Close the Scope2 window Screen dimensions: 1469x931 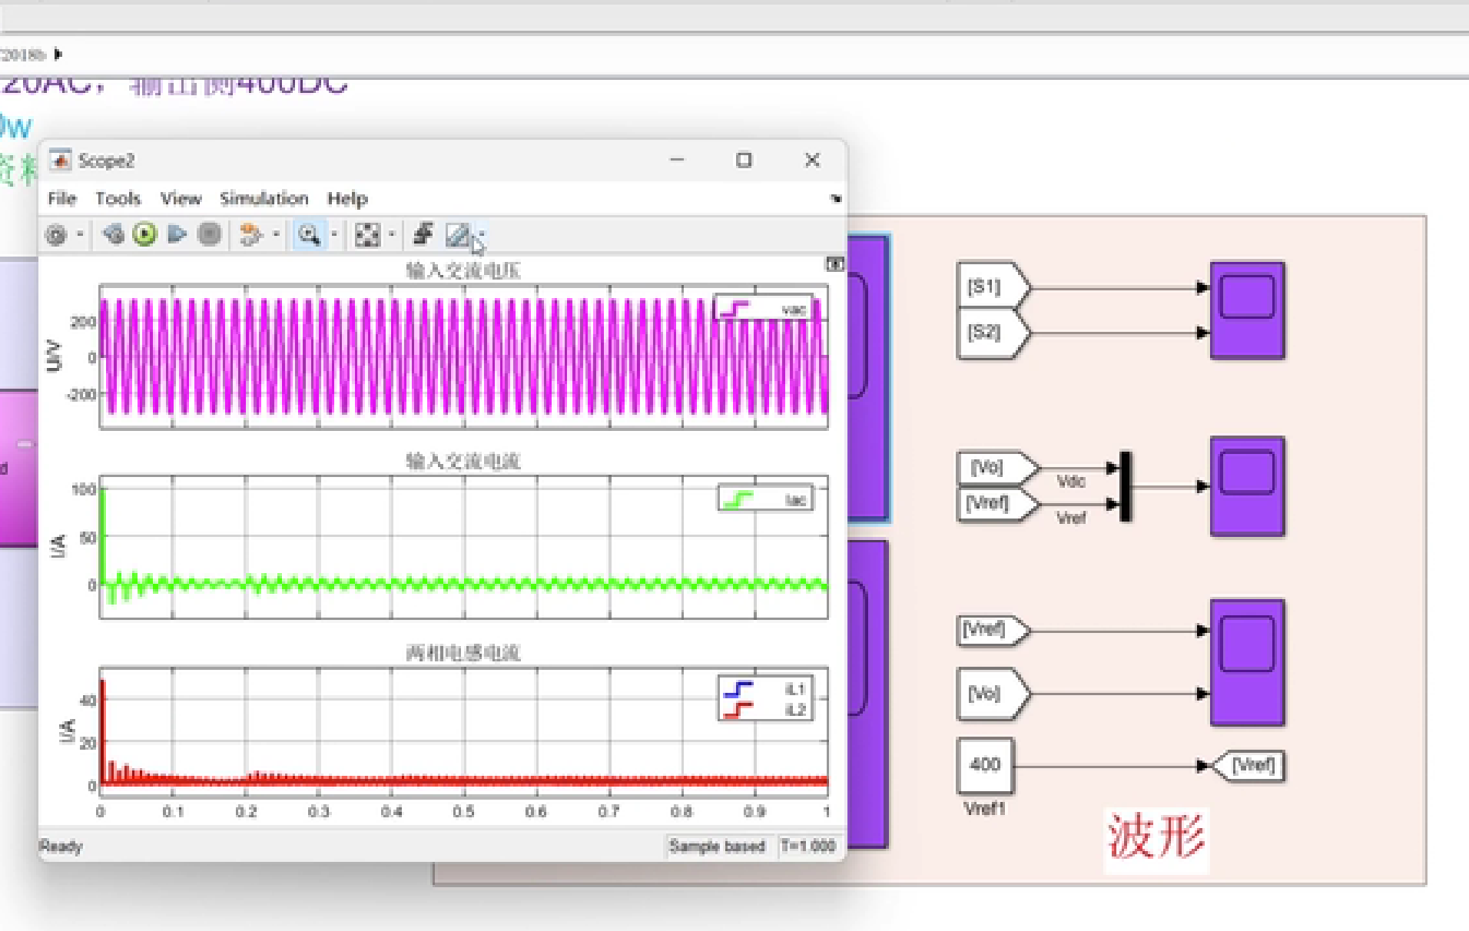tap(812, 160)
